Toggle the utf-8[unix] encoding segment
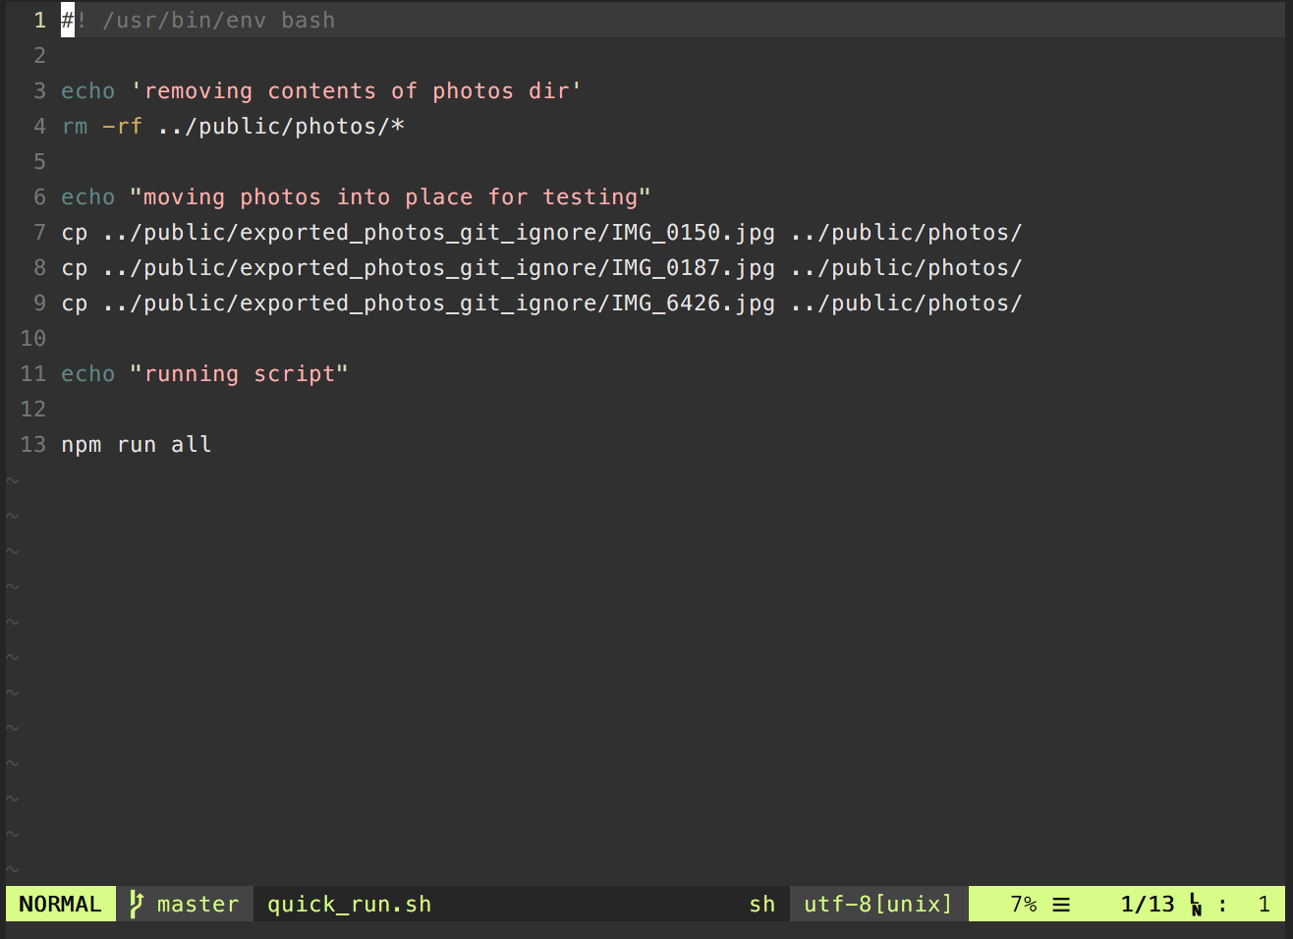1293x939 pixels. [875, 904]
